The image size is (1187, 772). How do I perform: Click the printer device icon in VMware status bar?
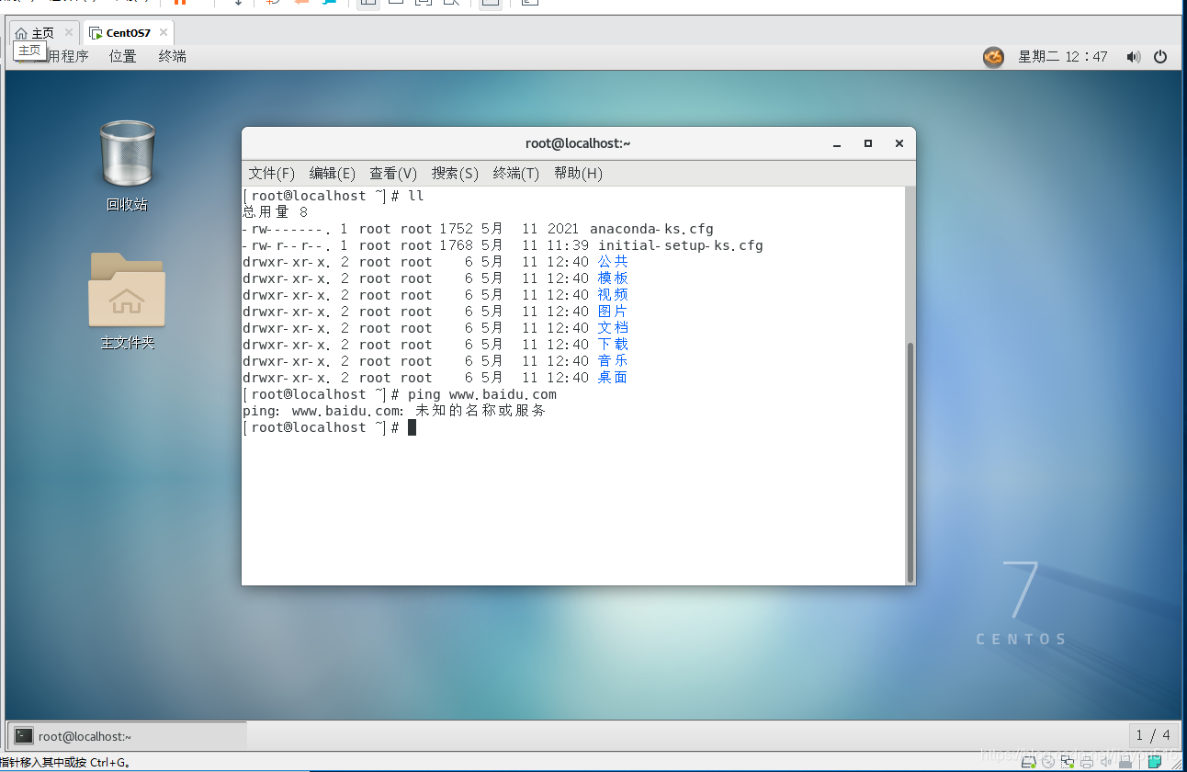click(x=1087, y=762)
